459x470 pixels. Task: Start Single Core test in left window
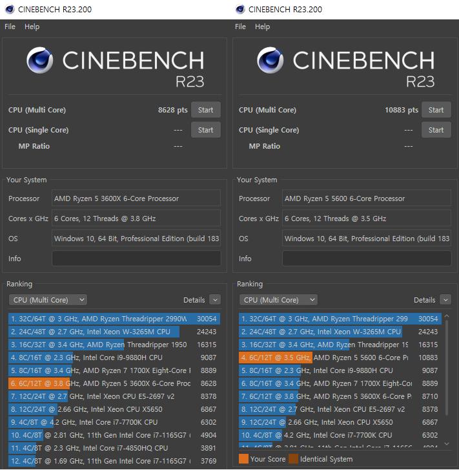[206, 130]
